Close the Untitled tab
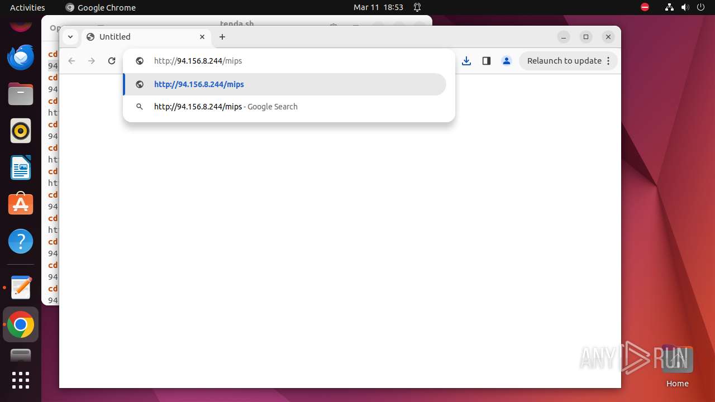Viewport: 715px width, 402px height. coord(202,37)
